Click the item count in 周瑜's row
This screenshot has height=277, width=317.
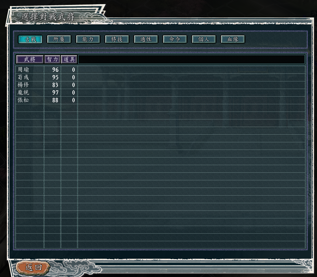pos(74,70)
